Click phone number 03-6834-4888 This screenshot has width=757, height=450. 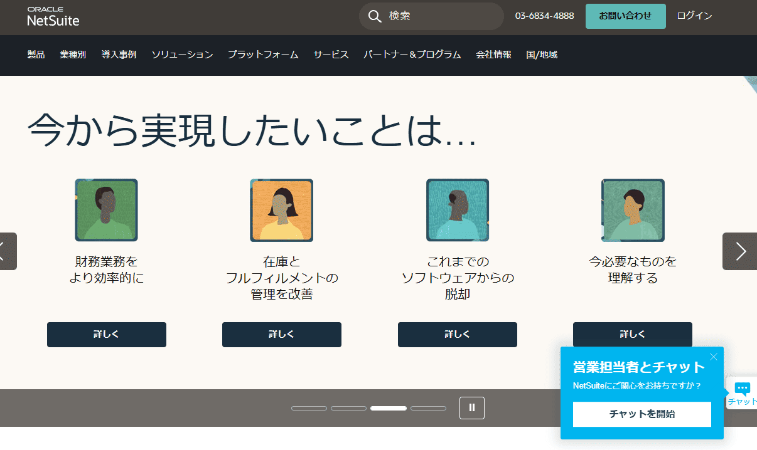pos(544,16)
